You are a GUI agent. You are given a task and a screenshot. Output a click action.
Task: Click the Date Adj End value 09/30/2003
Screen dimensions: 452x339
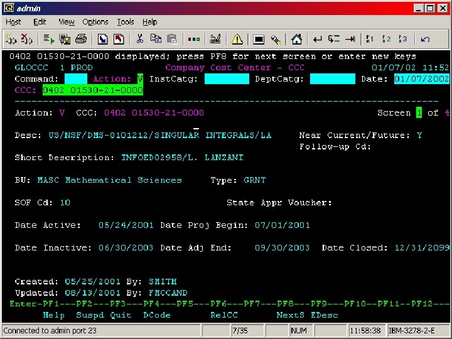(x=282, y=247)
